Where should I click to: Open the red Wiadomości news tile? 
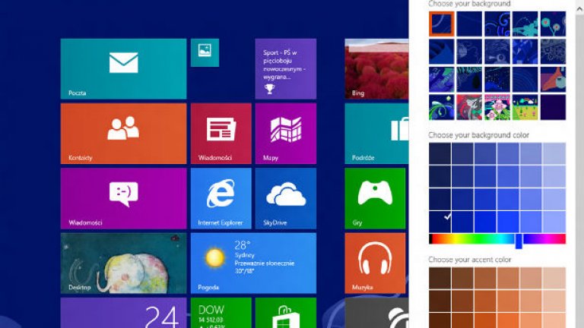coord(221,134)
